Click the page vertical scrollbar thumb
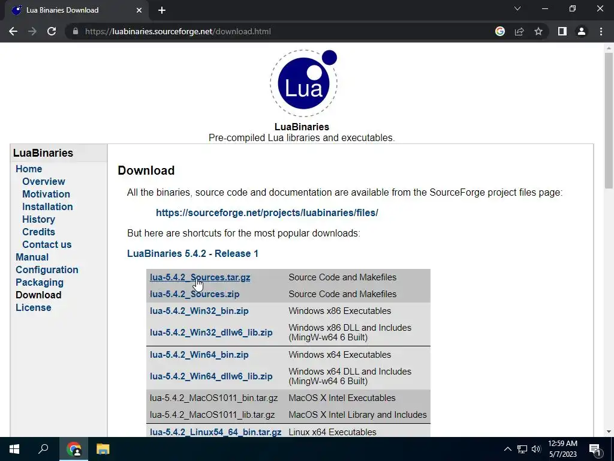 click(x=609, y=121)
